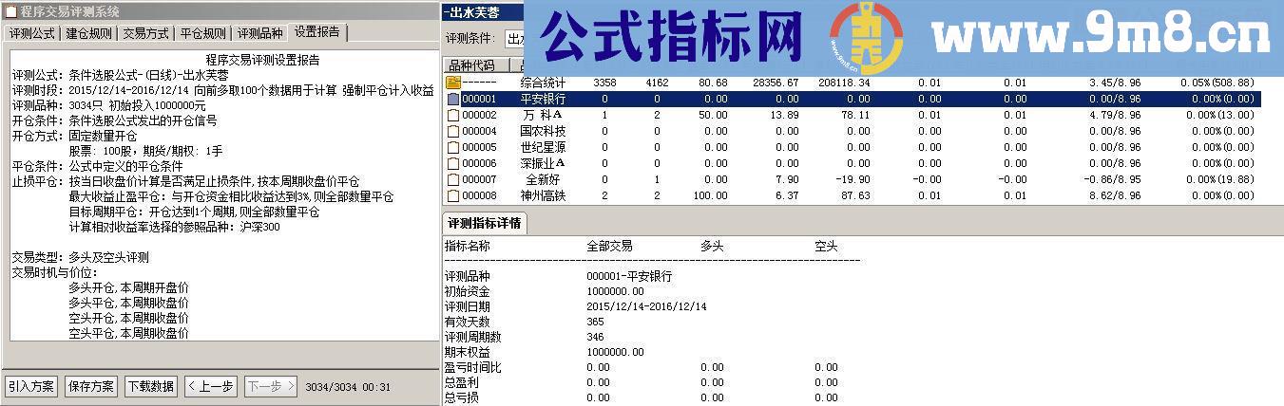Click the 交易类型: 多头及空头评测 line
This screenshot has width=1284, height=406.
(x=80, y=257)
